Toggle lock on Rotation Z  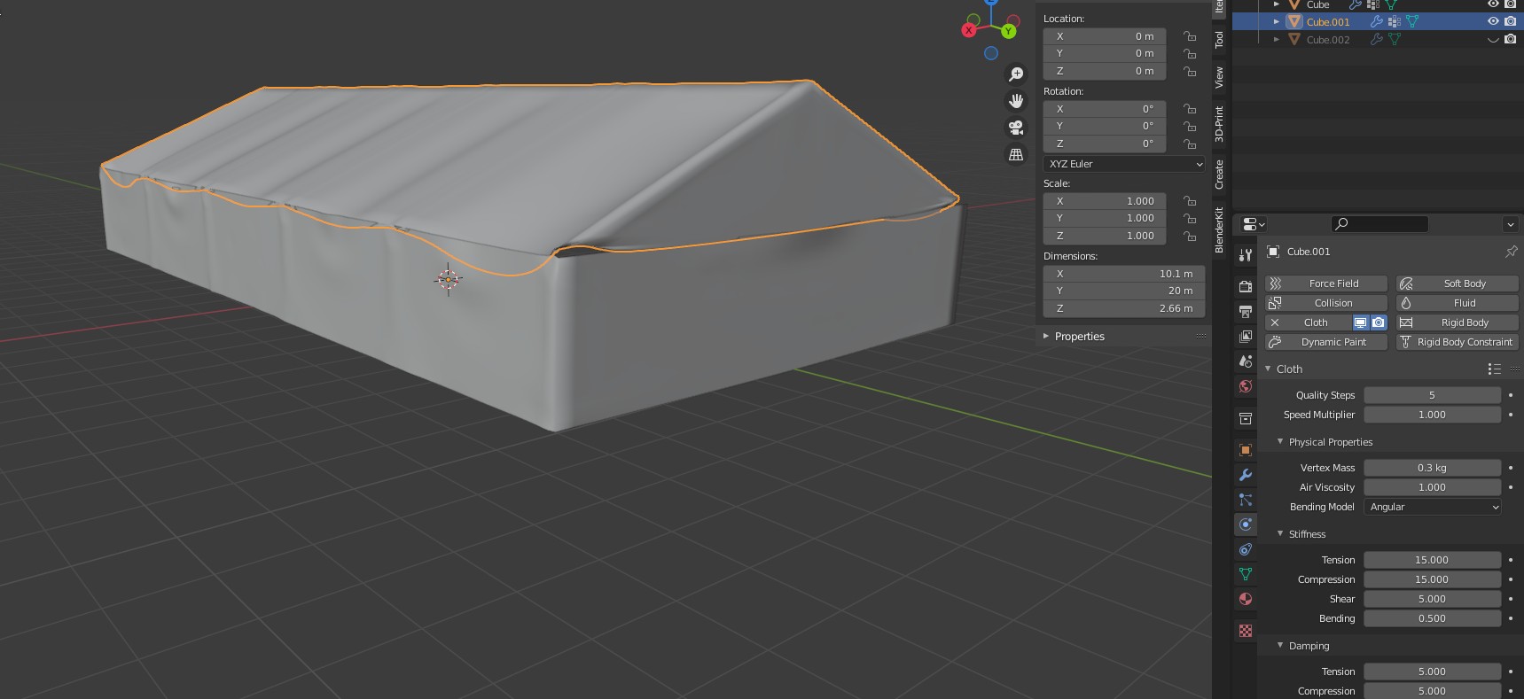point(1190,144)
